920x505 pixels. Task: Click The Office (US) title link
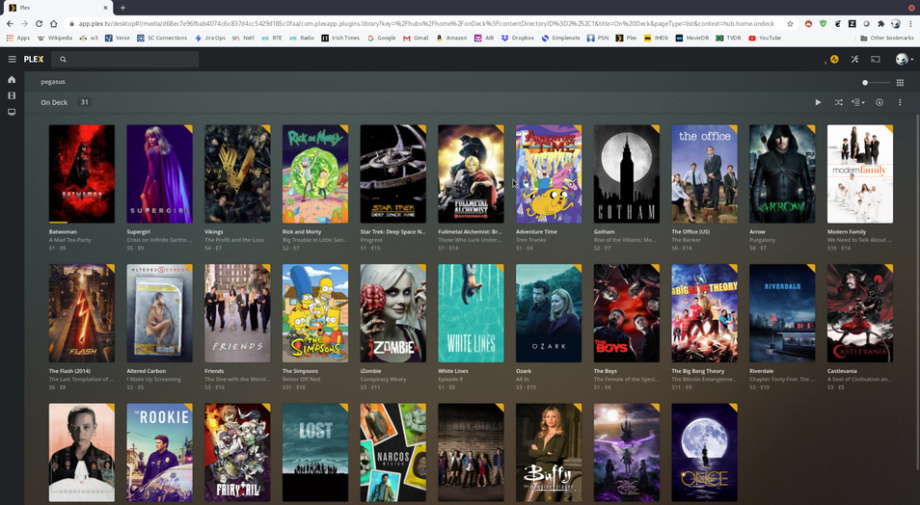tap(690, 231)
